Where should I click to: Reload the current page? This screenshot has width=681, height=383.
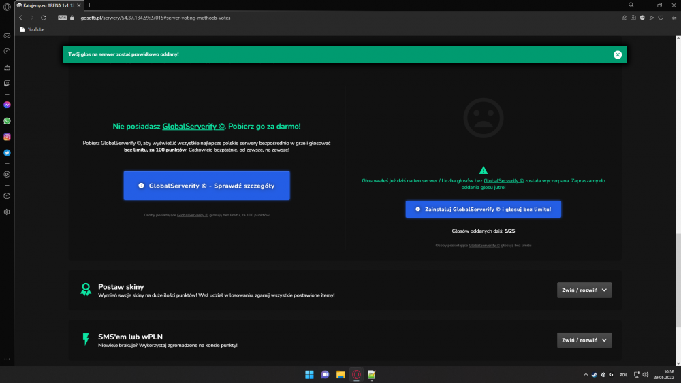pos(44,18)
